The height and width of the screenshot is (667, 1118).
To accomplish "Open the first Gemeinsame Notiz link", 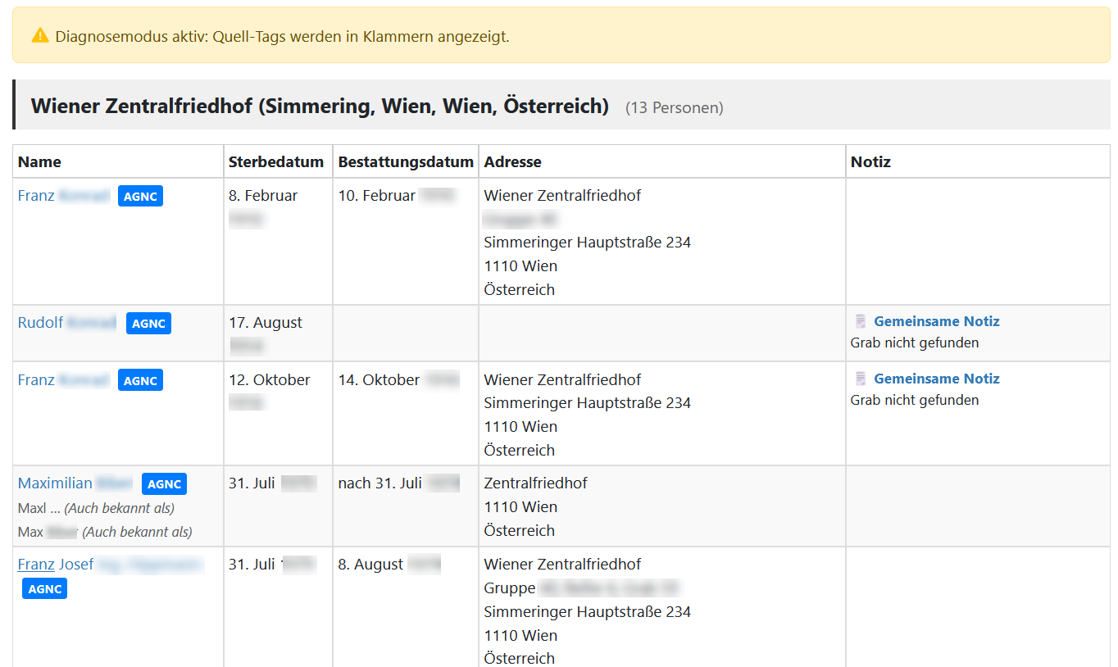I will click(936, 321).
